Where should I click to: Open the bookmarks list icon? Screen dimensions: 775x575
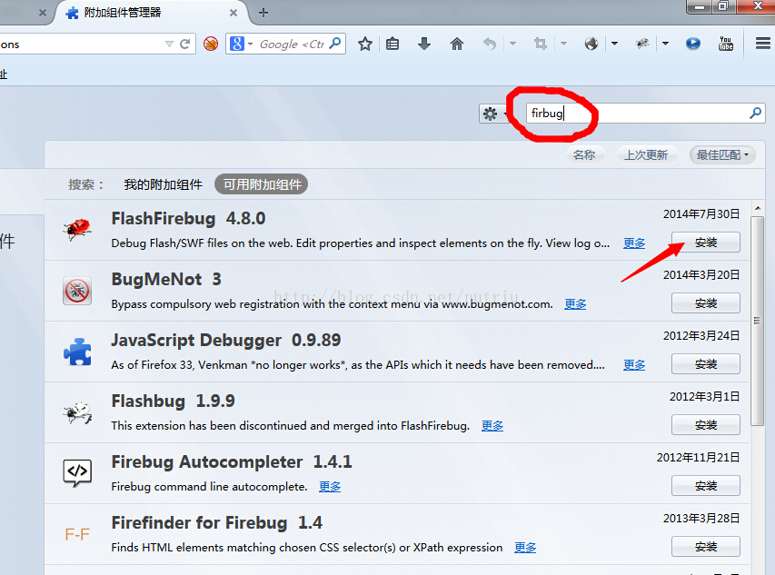click(392, 44)
